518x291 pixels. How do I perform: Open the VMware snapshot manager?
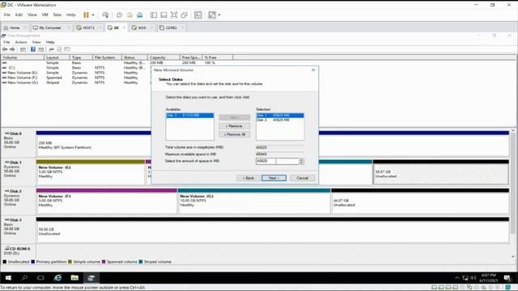tap(140, 15)
